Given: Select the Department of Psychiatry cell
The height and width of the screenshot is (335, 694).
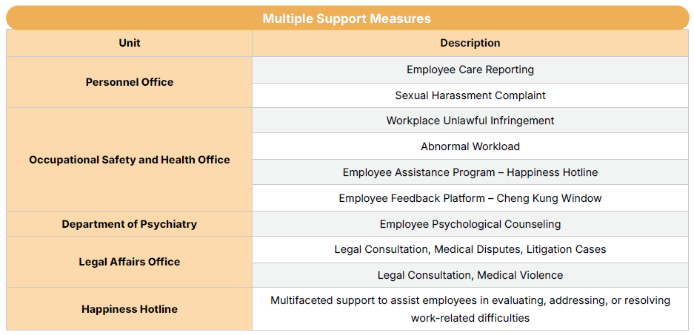Looking at the screenshot, I should point(130,224).
